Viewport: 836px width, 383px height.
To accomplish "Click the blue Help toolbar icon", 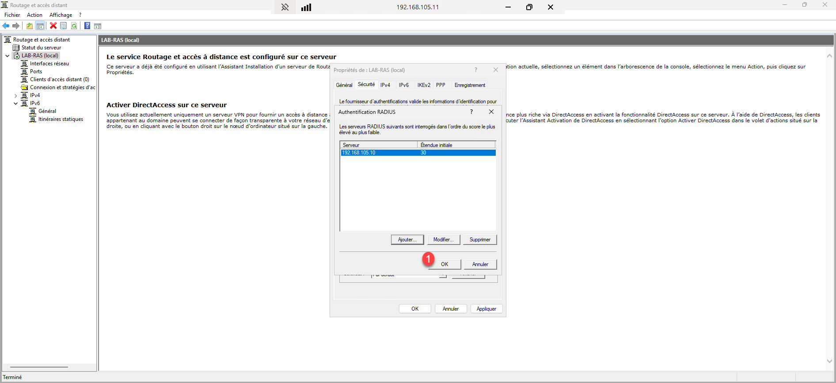I will point(87,26).
